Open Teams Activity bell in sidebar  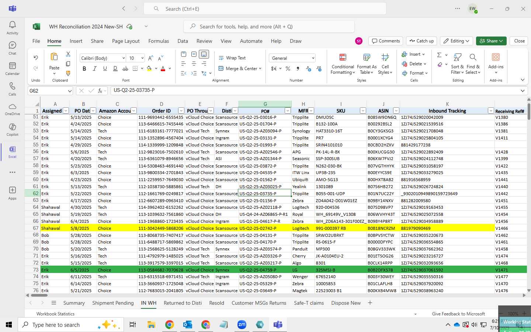click(x=12, y=27)
